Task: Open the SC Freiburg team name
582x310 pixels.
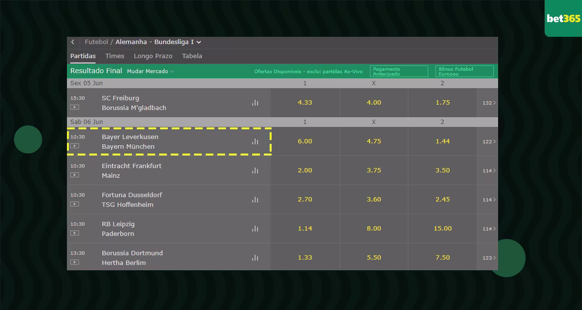Action: click(120, 98)
